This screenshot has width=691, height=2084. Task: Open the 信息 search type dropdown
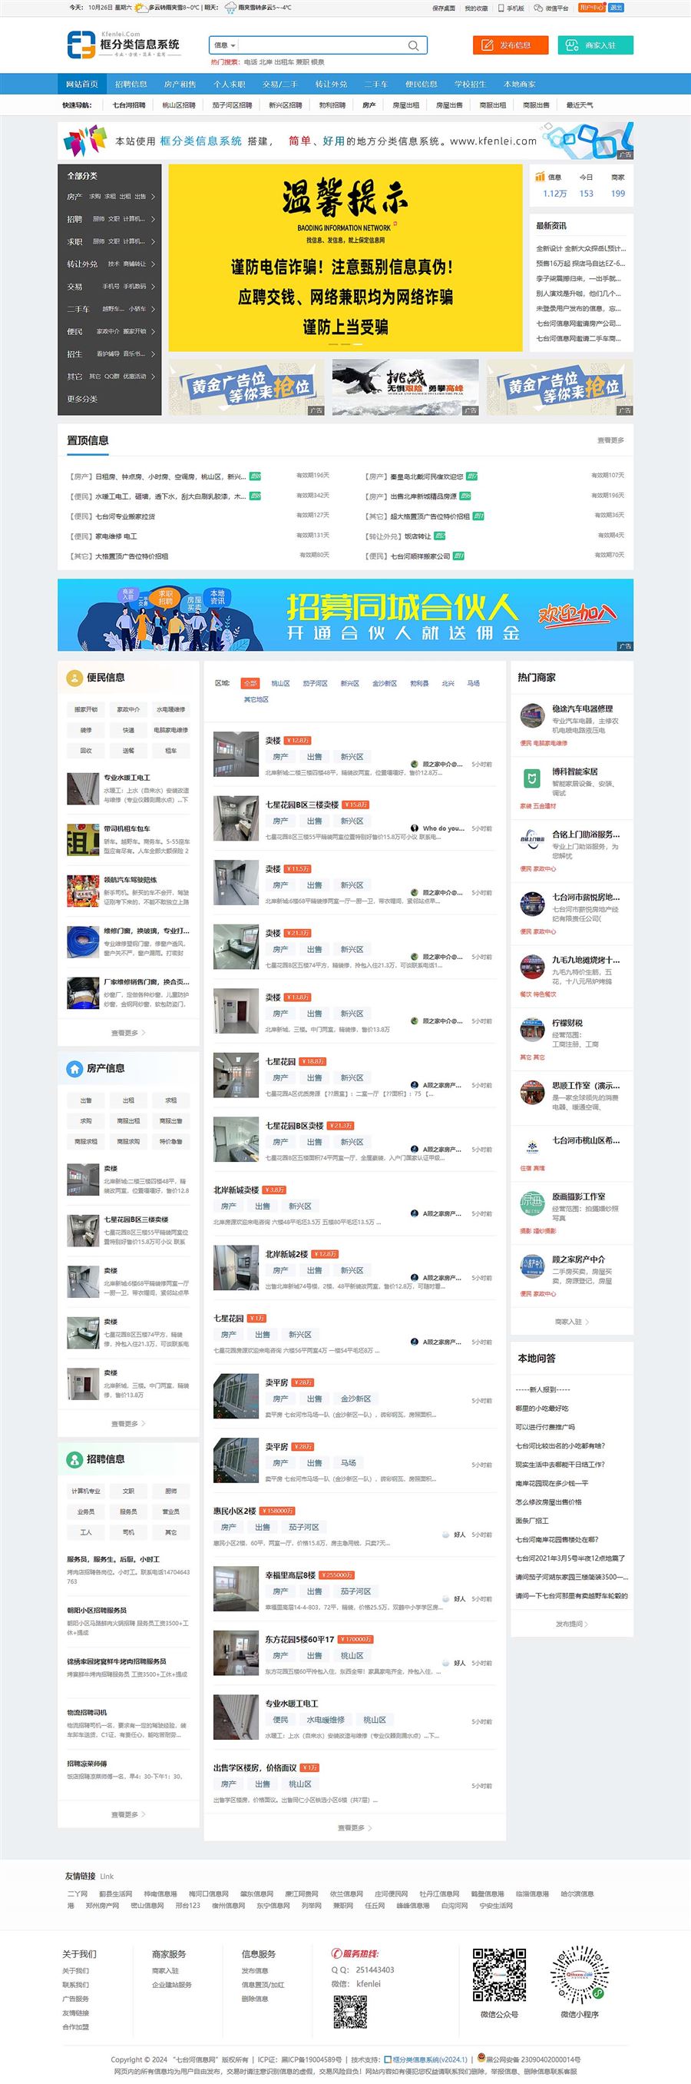224,45
